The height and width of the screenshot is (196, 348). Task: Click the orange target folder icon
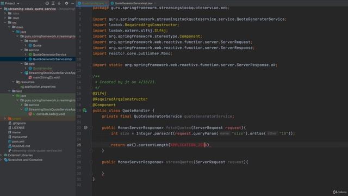click(10, 119)
